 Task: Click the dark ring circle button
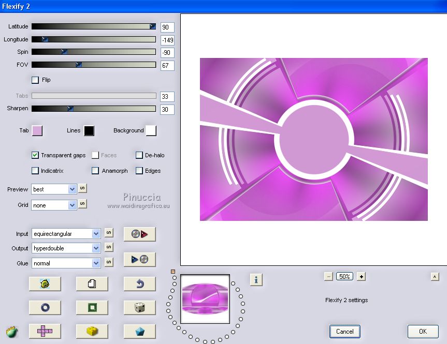[45, 307]
